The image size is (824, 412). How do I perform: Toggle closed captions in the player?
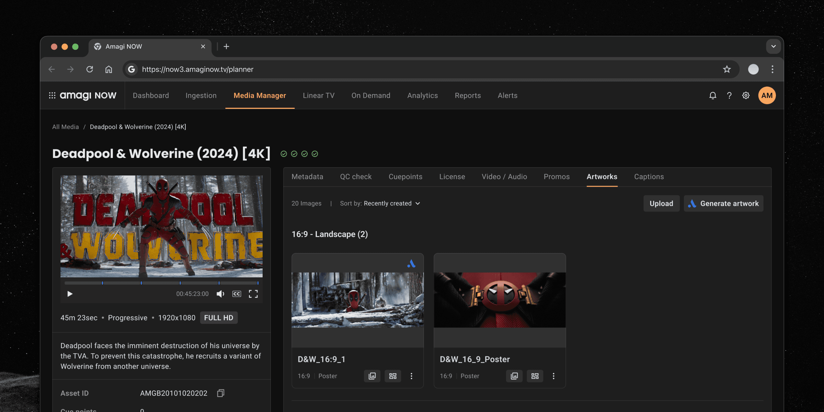click(237, 294)
